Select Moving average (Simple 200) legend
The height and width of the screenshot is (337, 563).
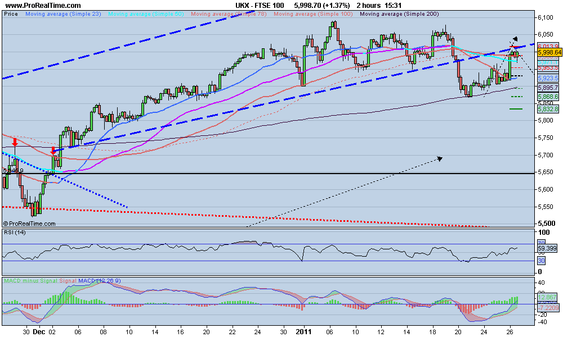(399, 14)
